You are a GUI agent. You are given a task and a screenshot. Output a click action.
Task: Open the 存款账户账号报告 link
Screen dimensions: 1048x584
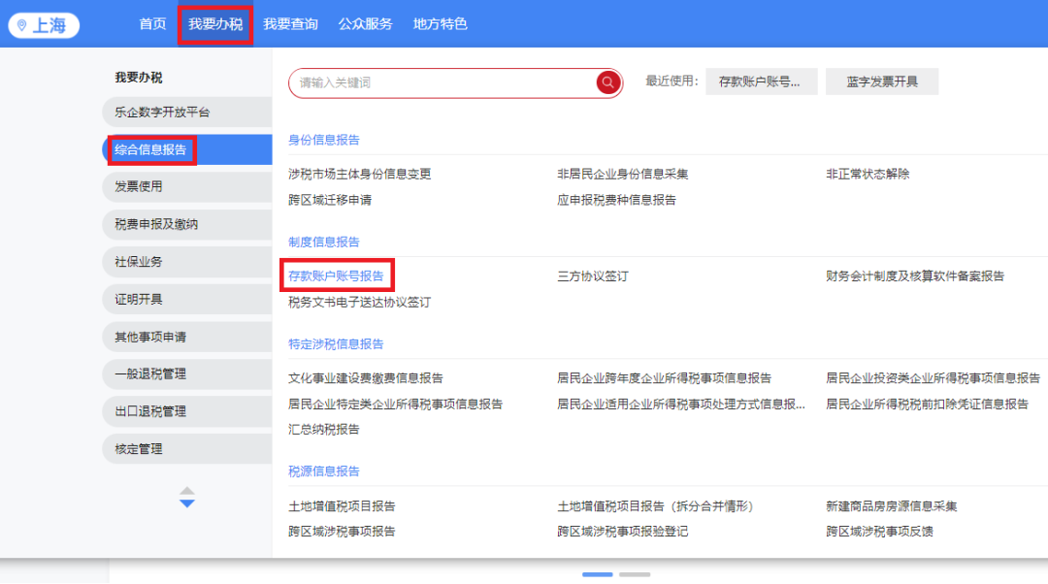337,276
